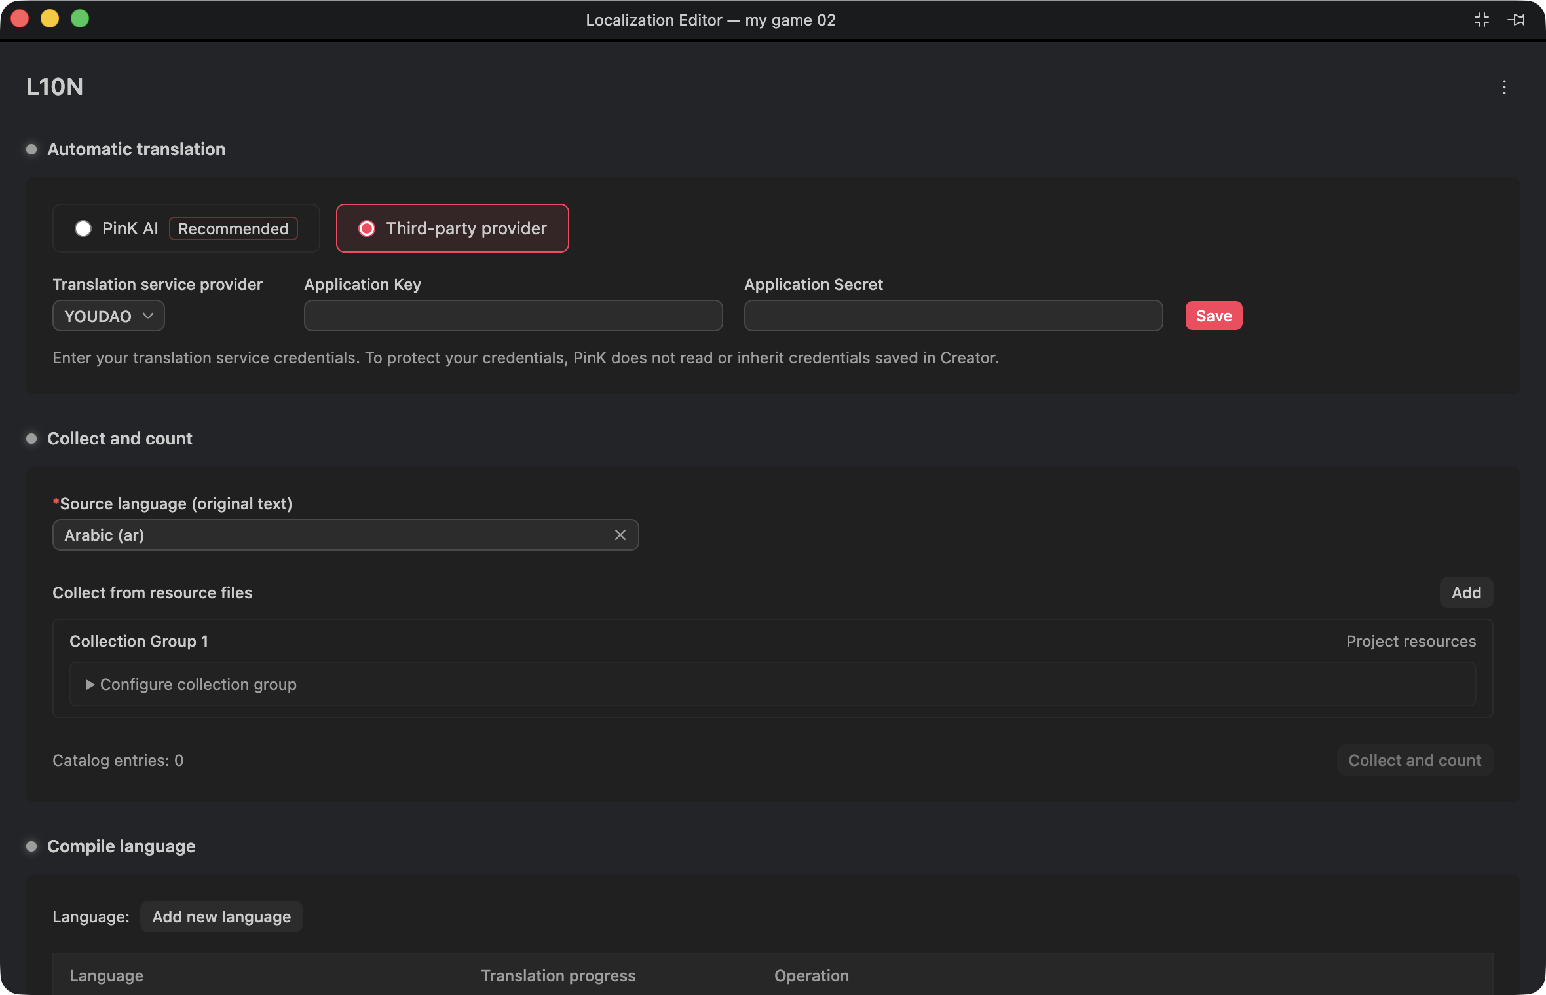Open the three-dot more options menu
The height and width of the screenshot is (995, 1546).
[1504, 87]
